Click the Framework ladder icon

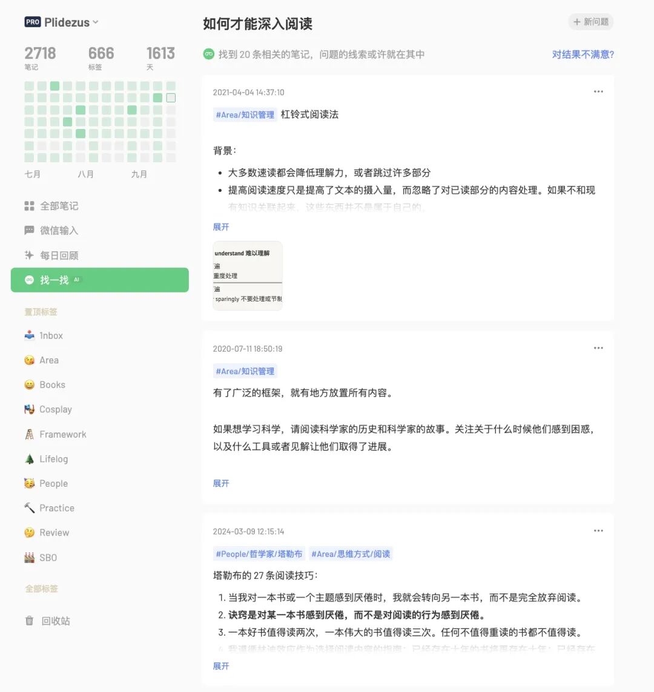pos(29,434)
